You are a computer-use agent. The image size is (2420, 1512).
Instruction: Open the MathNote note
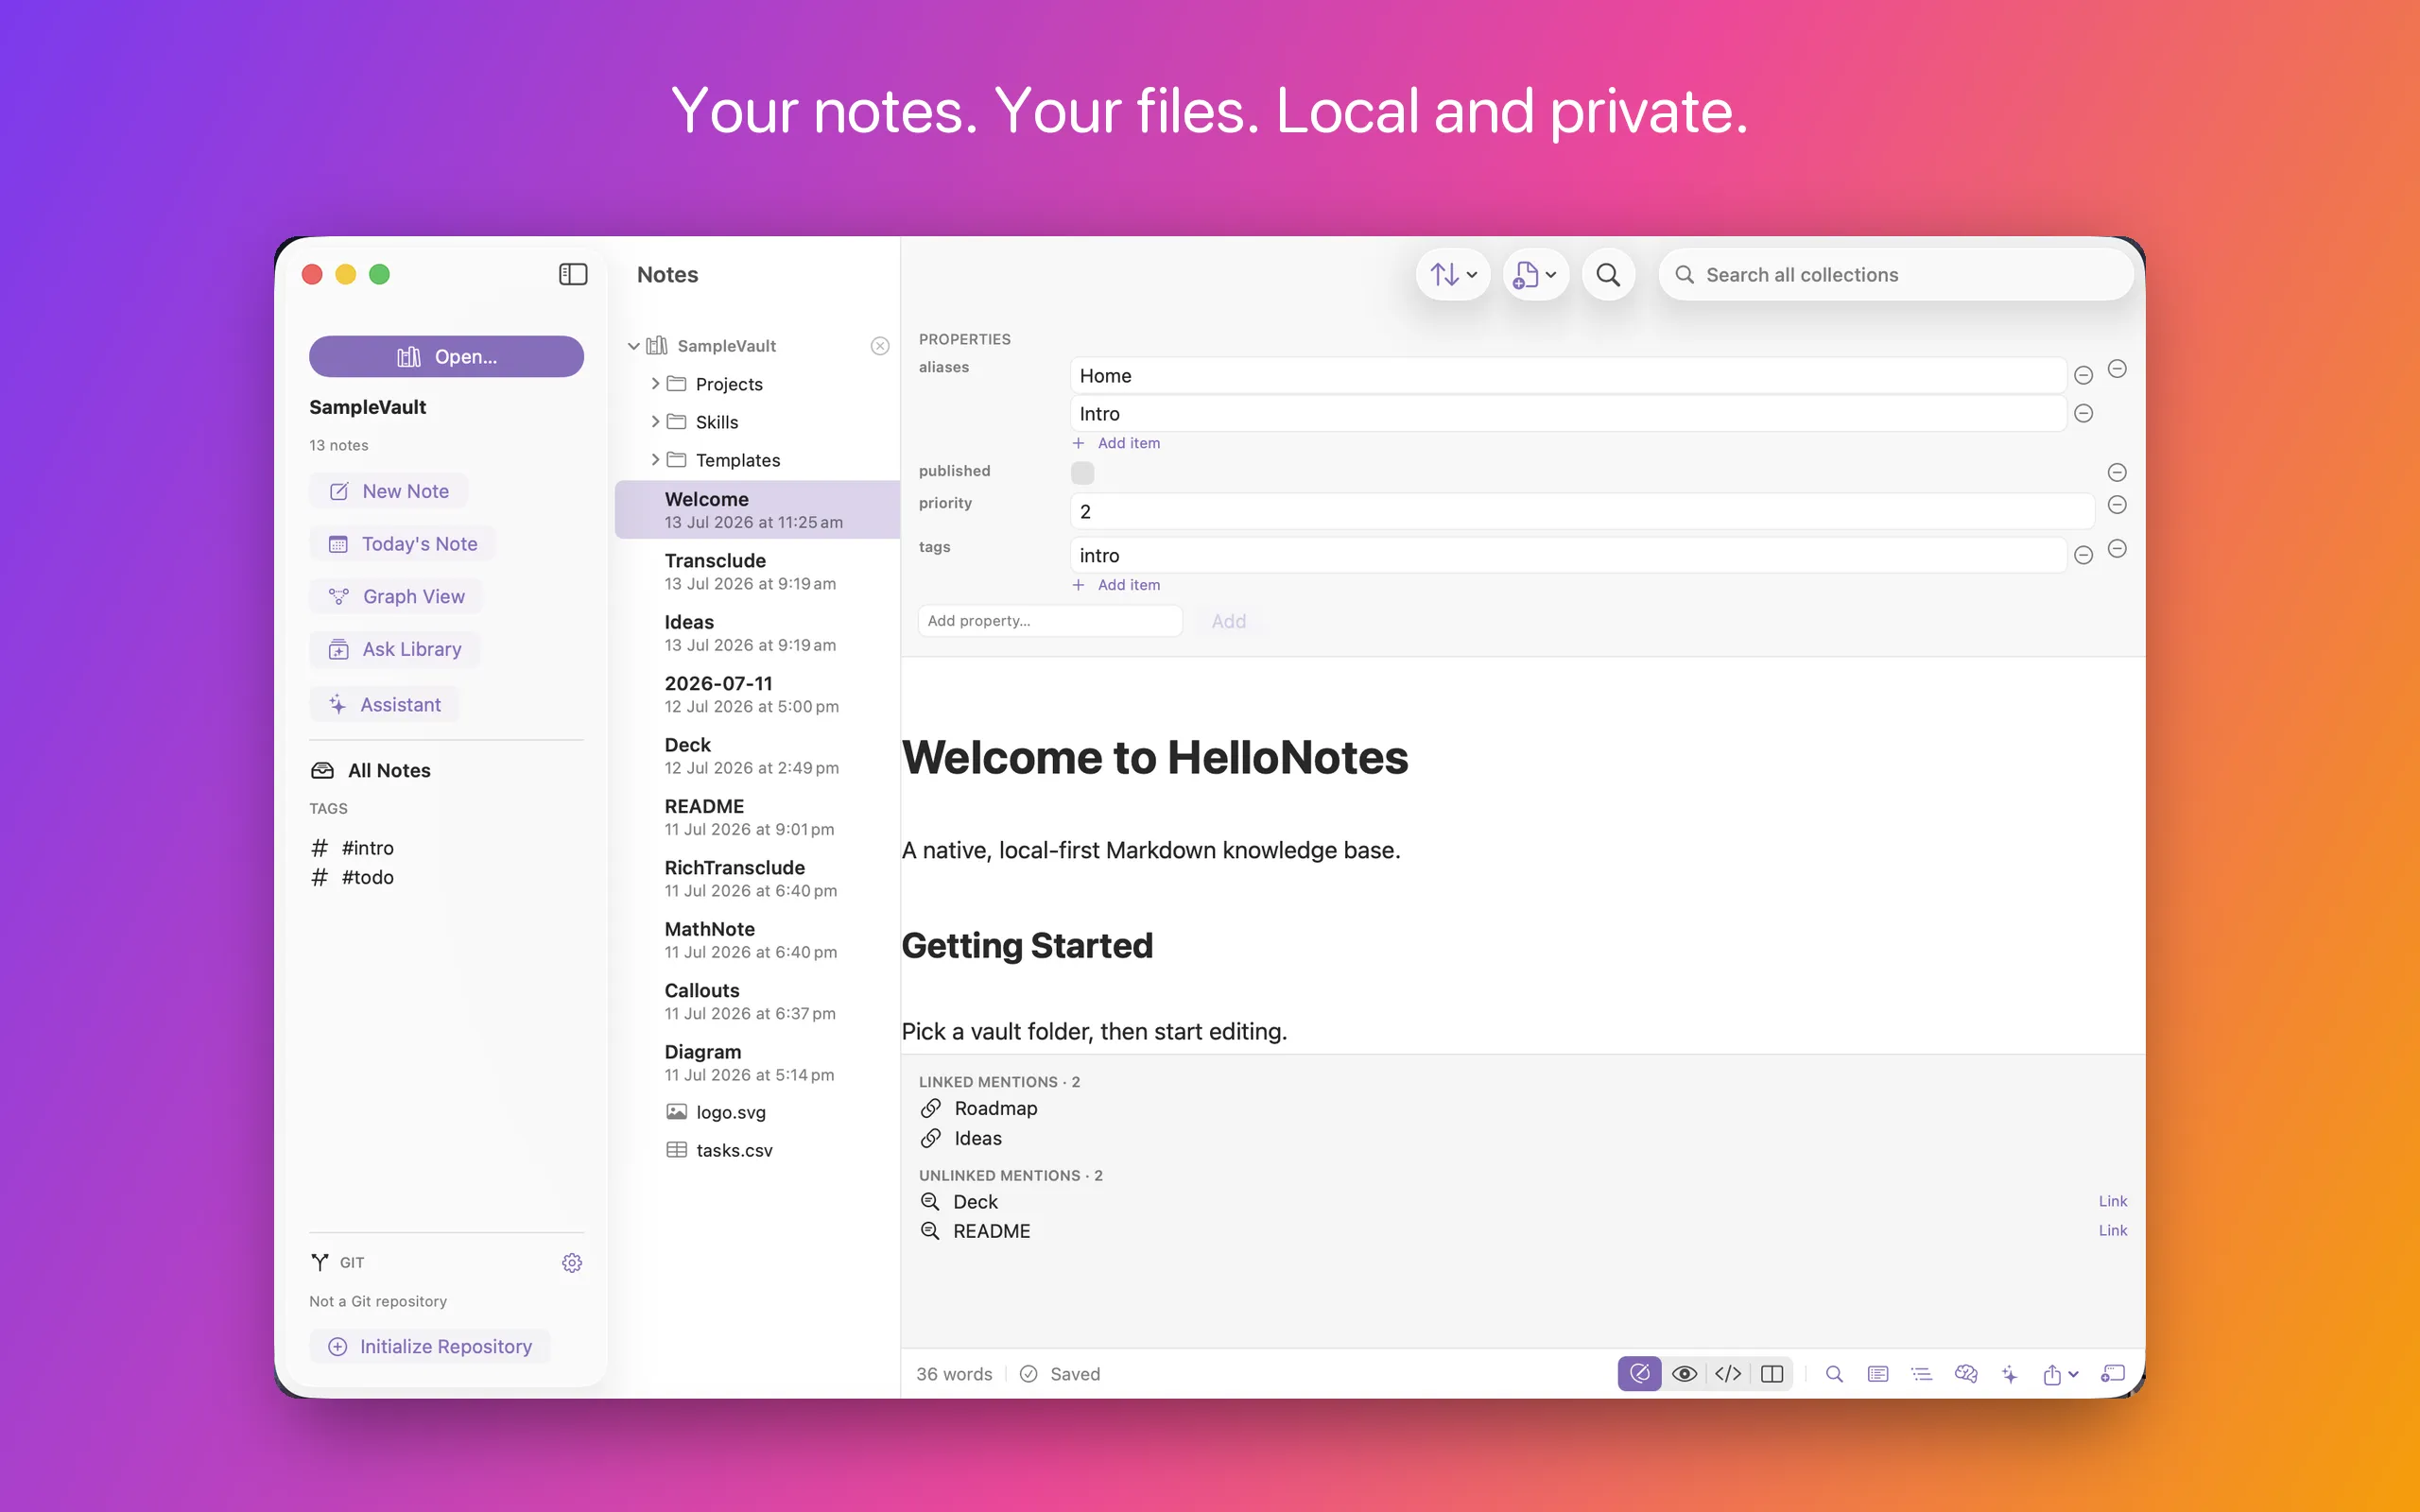pyautogui.click(x=757, y=940)
